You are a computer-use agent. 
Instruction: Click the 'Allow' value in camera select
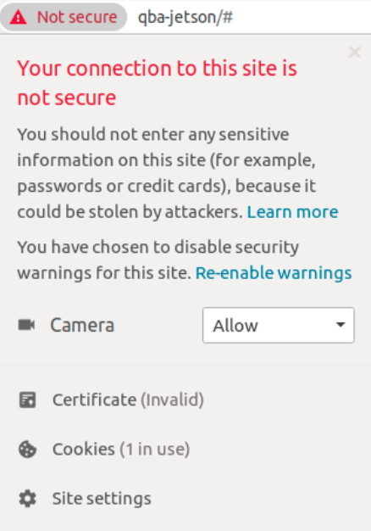click(x=235, y=326)
